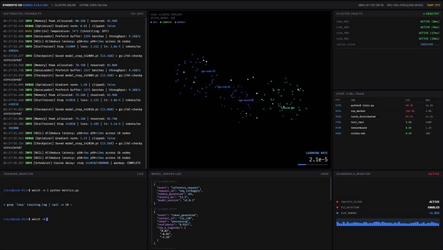Select the MODEL_SERVER.LOG panel title
The height and width of the screenshot is (250, 443).
166,173
